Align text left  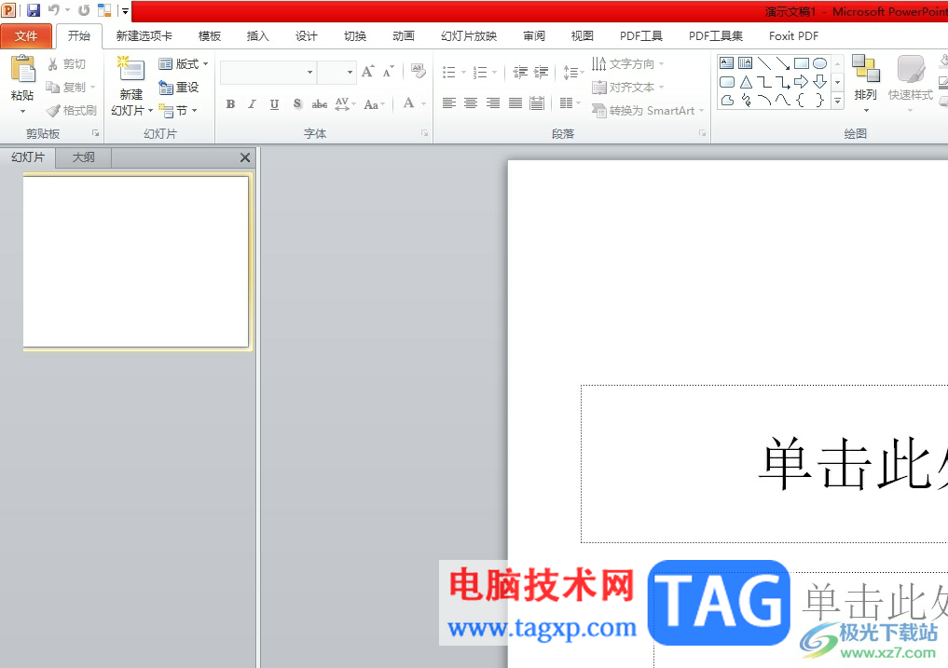[448, 103]
